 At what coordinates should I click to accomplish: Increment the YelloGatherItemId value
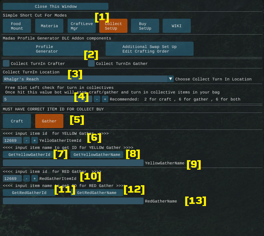tap(34, 140)
